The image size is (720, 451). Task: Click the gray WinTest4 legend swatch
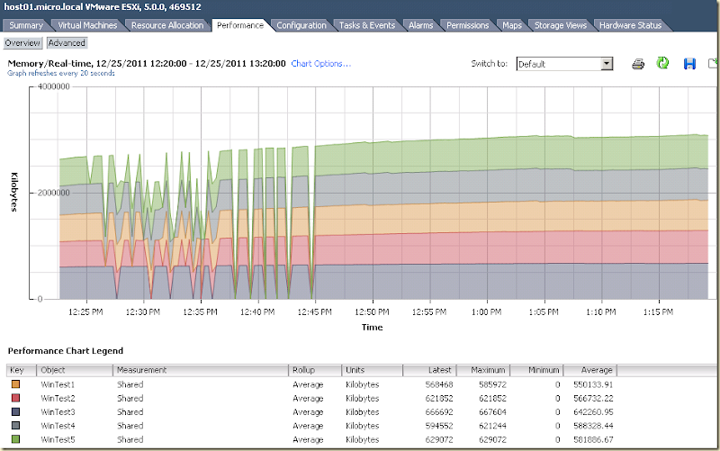[x=15, y=425]
